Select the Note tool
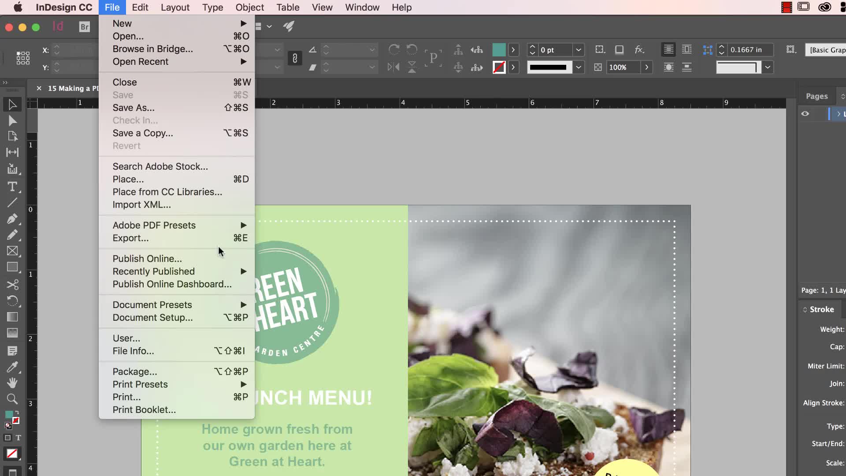 (12, 351)
